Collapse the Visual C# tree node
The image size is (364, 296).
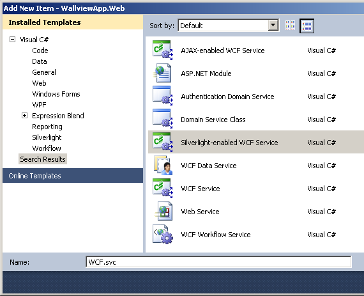[12, 39]
